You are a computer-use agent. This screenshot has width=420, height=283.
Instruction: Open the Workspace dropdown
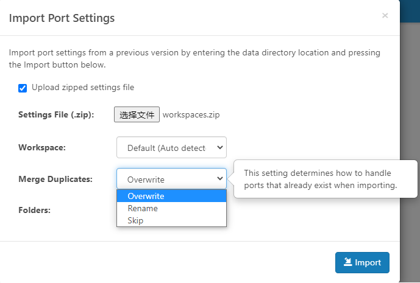171,147
